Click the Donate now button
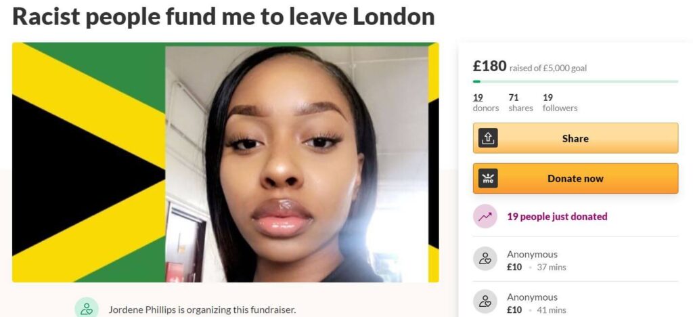Image resolution: width=693 pixels, height=317 pixels. coord(575,178)
